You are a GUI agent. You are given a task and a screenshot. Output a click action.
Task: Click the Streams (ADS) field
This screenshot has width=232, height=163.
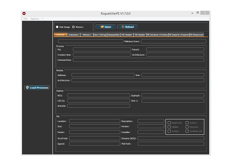pos(171,138)
